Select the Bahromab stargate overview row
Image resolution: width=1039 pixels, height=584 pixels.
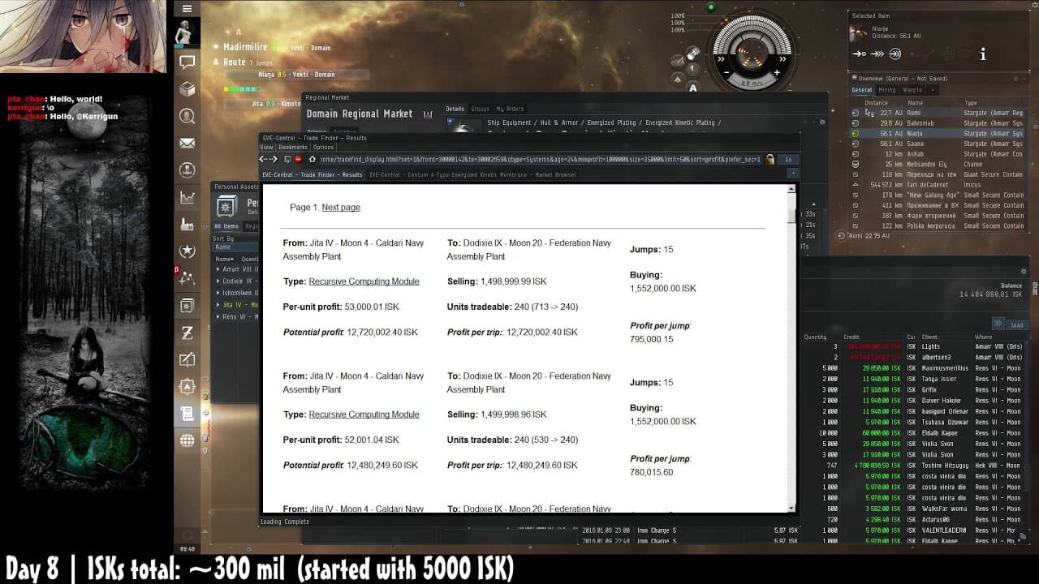tap(937, 123)
